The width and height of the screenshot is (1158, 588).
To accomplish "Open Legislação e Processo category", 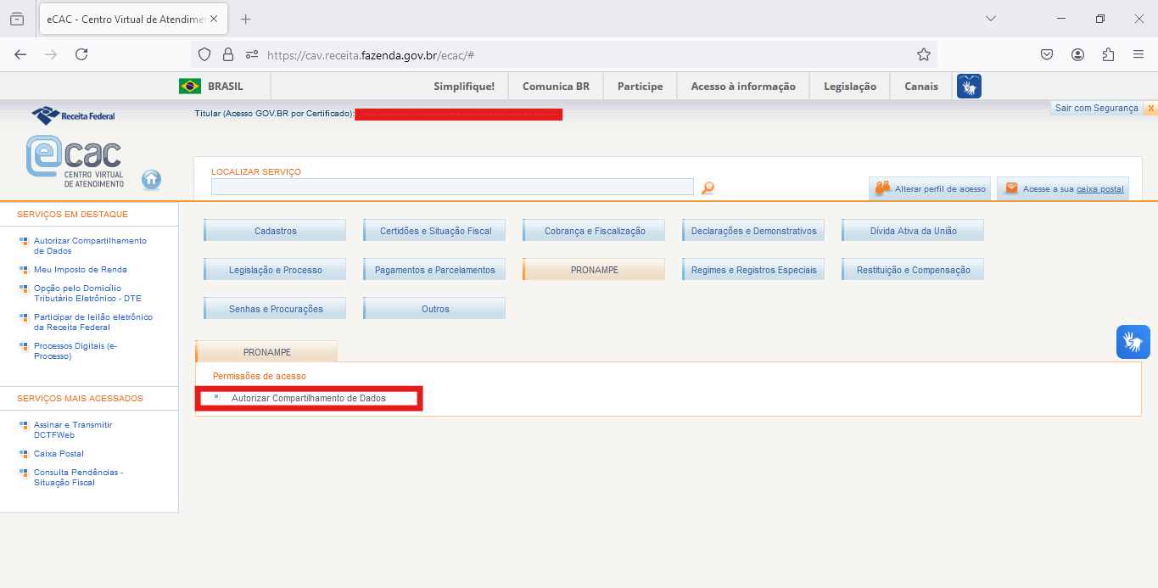I will pos(275,270).
